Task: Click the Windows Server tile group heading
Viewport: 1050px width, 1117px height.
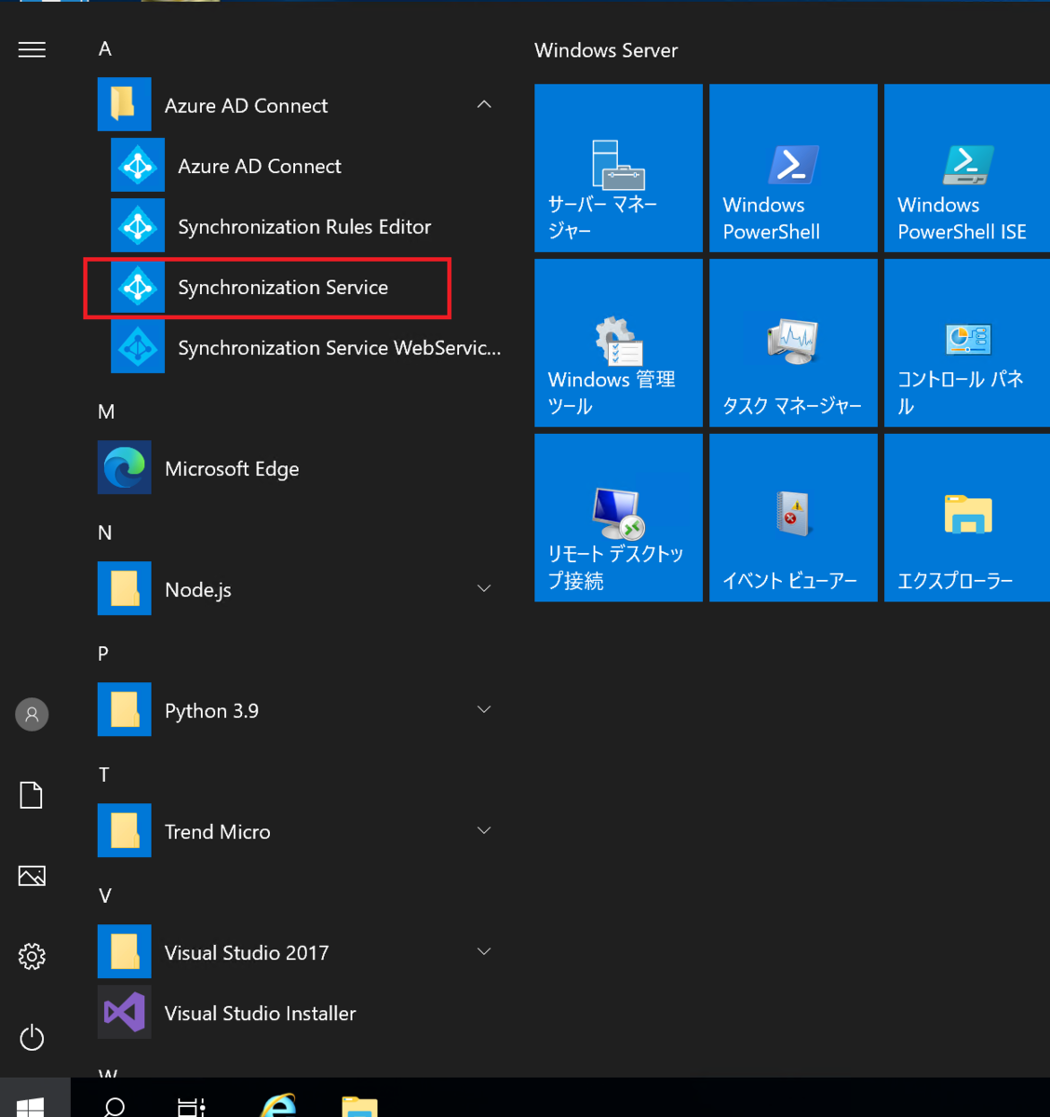Action: [x=606, y=50]
